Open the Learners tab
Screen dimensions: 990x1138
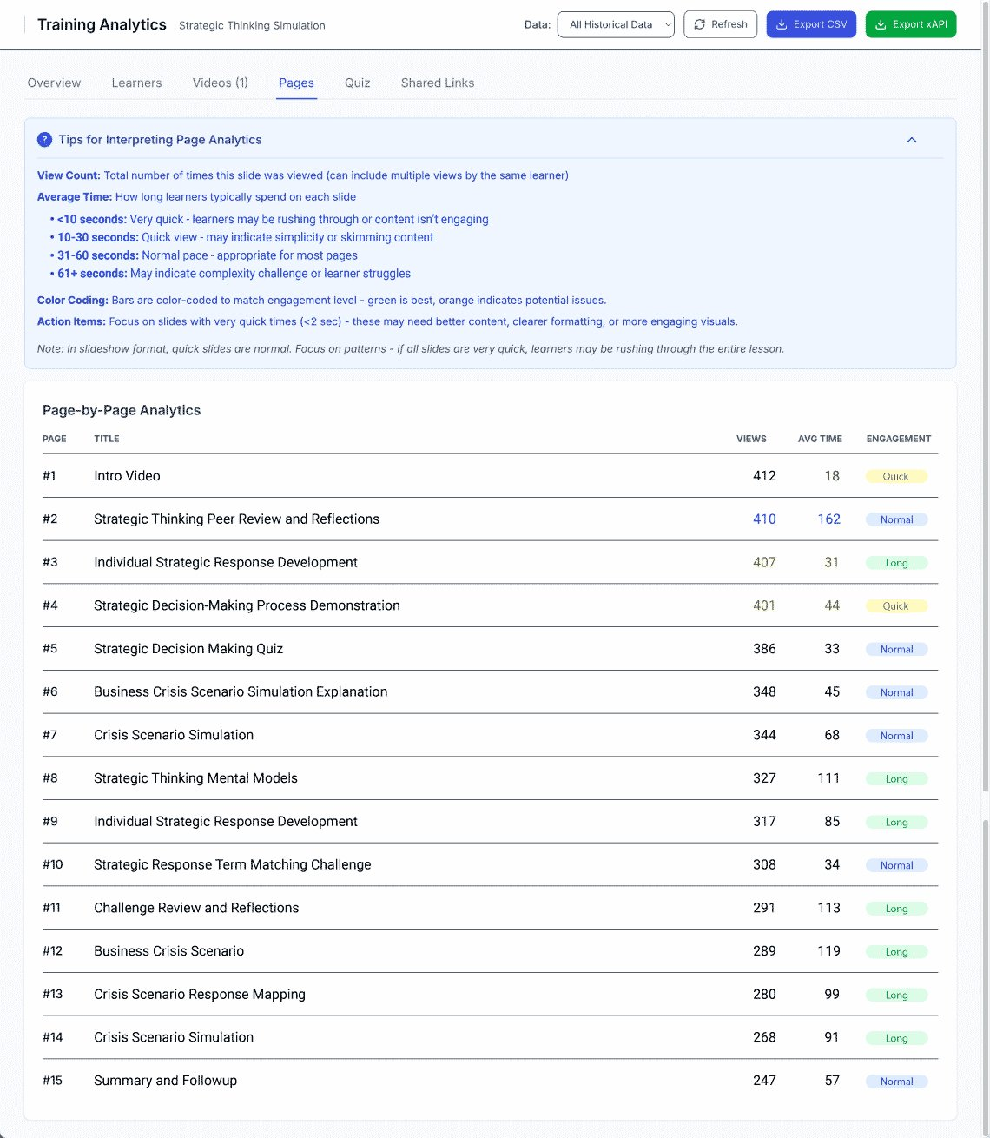click(136, 83)
